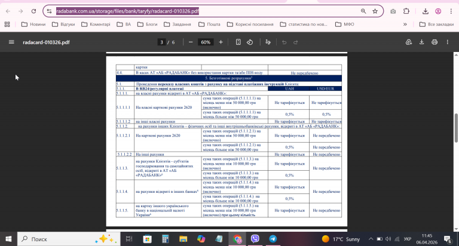Viewport: 459px width, 246px height.
Task: Save the PDF to Drive icon
Action: coord(409,42)
